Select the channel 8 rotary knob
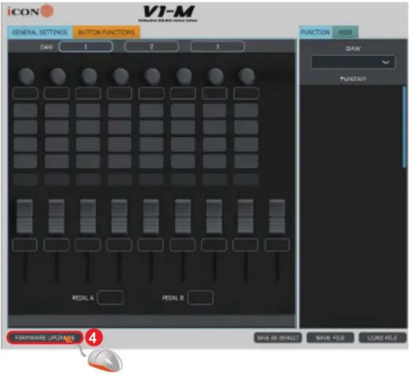 [246, 76]
